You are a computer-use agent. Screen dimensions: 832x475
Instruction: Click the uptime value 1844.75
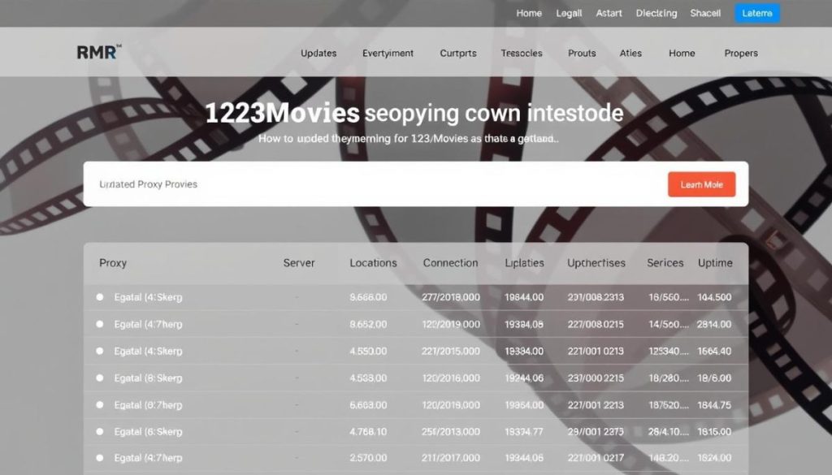(x=714, y=405)
